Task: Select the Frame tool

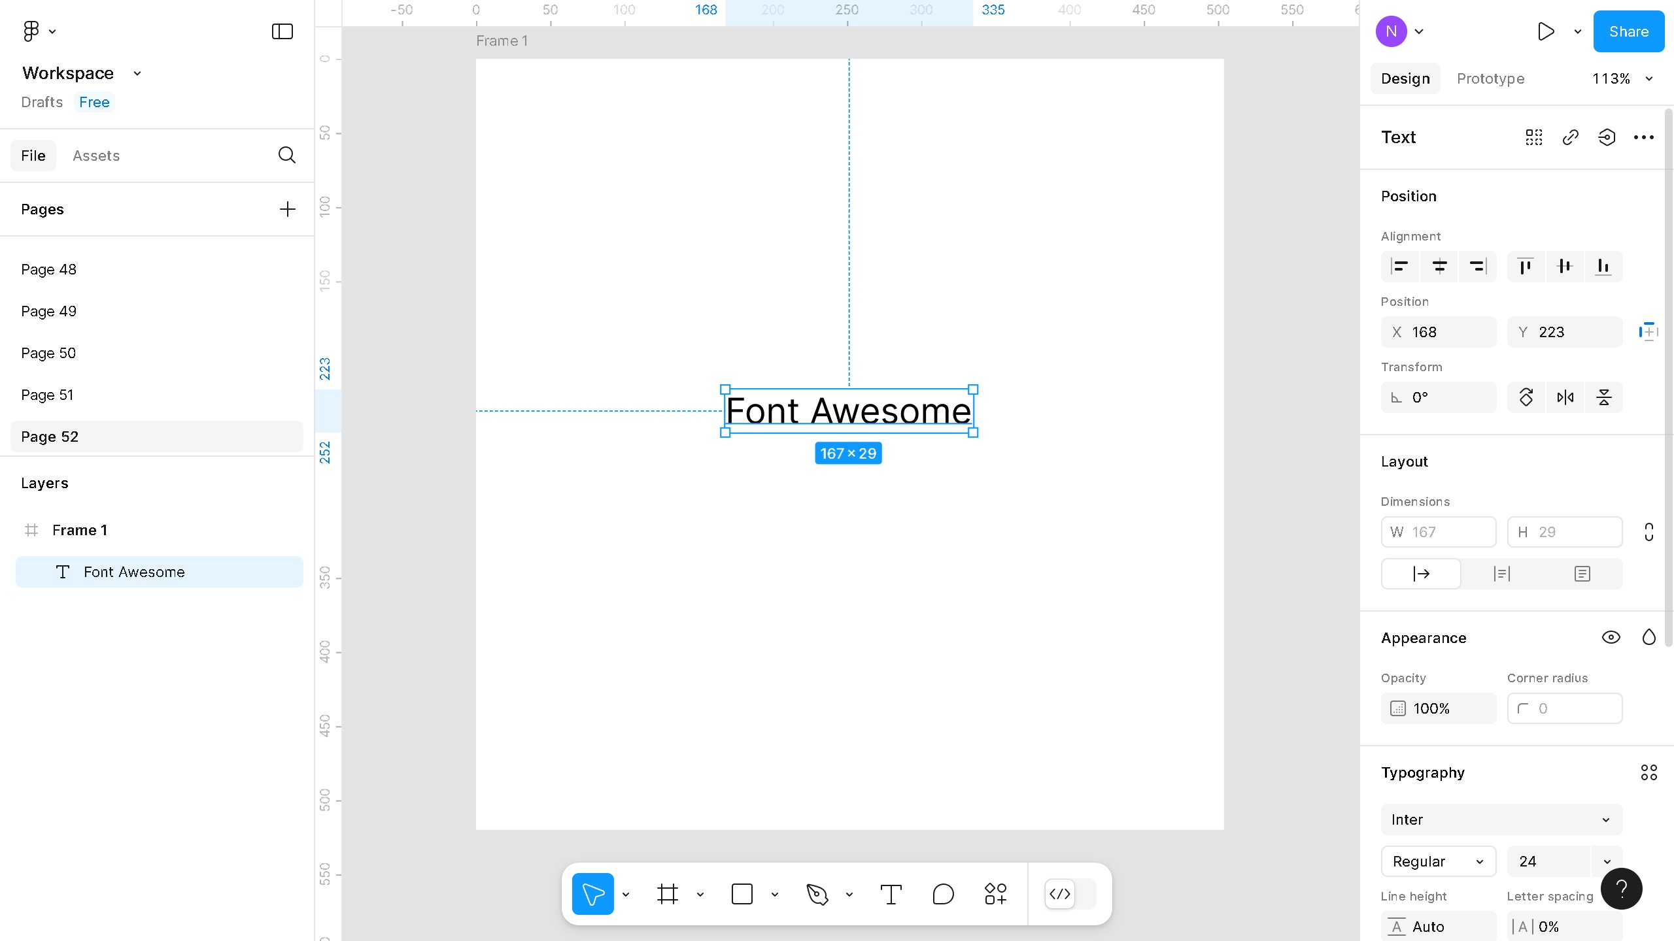Action: tap(667, 894)
